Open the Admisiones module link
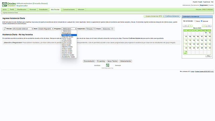This screenshot has width=215, height=121. coord(186,5)
